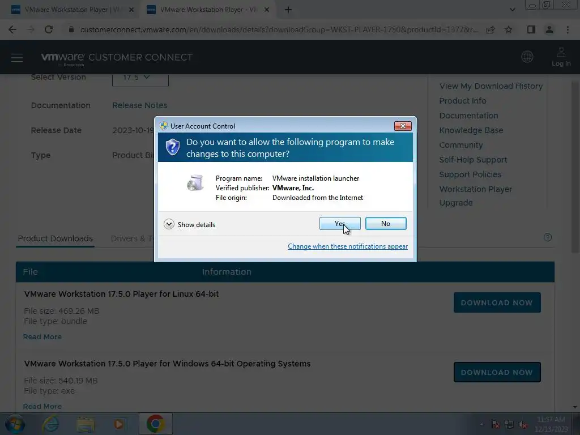Click the help question mark icon near tabs
The image size is (580, 435).
click(x=548, y=237)
